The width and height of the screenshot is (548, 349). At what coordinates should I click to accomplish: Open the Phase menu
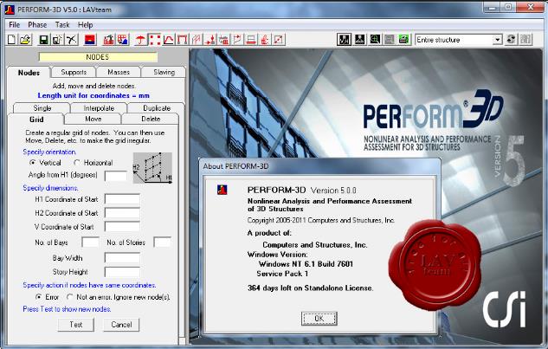(x=37, y=24)
